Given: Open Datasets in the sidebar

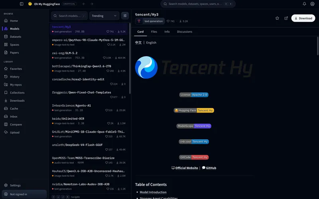Looking at the screenshot, I should click(x=24, y=37).
